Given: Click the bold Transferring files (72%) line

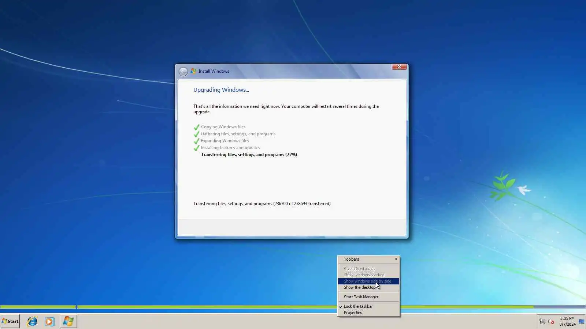Looking at the screenshot, I should tap(249, 155).
